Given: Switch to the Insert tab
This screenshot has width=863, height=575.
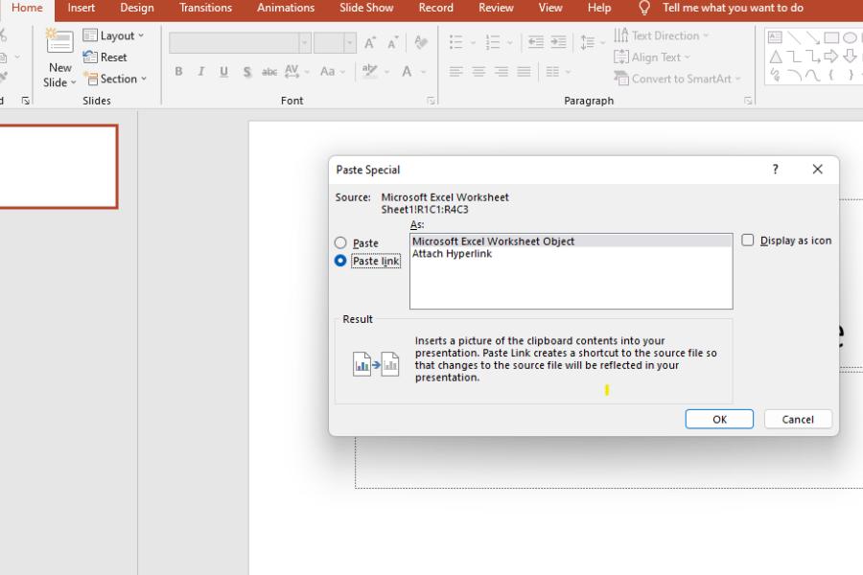Looking at the screenshot, I should tap(81, 8).
